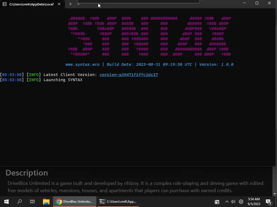Minimize the terminal window
This screenshot has height=207, width=277.
(x=245, y=3)
